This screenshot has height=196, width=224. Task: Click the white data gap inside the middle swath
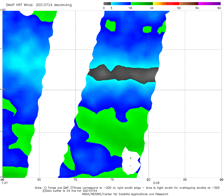pyautogui.click(x=131, y=161)
